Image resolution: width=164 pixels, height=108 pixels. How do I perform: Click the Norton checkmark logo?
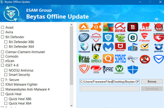pos(145,47)
